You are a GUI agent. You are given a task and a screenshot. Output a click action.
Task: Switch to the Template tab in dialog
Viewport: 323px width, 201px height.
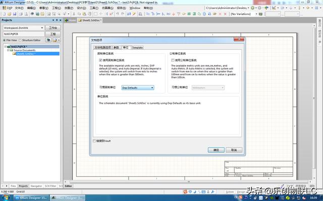tap(137, 48)
